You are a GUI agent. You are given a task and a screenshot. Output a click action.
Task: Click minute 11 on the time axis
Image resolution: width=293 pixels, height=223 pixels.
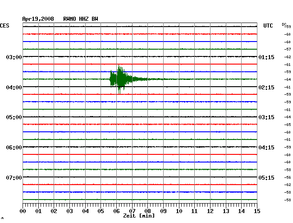(x=194, y=211)
